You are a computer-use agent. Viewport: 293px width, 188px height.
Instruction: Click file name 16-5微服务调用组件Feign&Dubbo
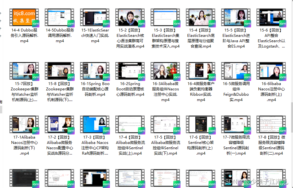tap(236, 92)
